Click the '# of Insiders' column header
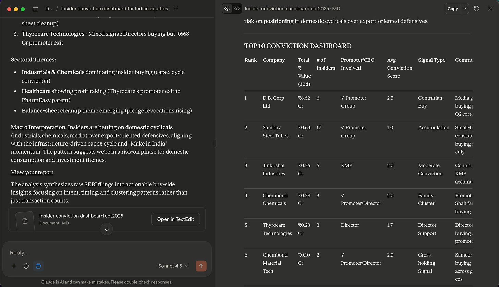 tap(326, 64)
